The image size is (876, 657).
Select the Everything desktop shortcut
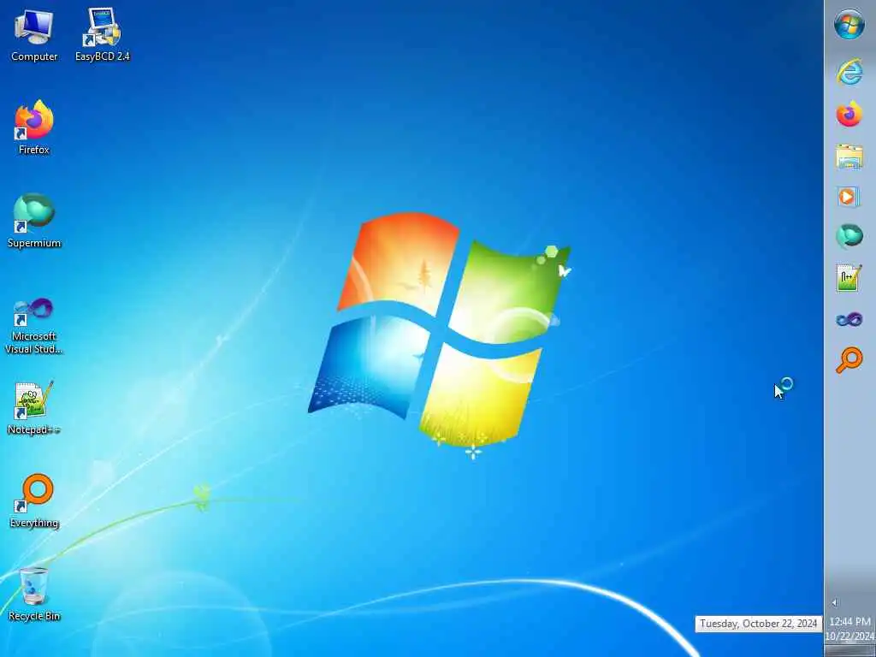pyautogui.click(x=34, y=501)
